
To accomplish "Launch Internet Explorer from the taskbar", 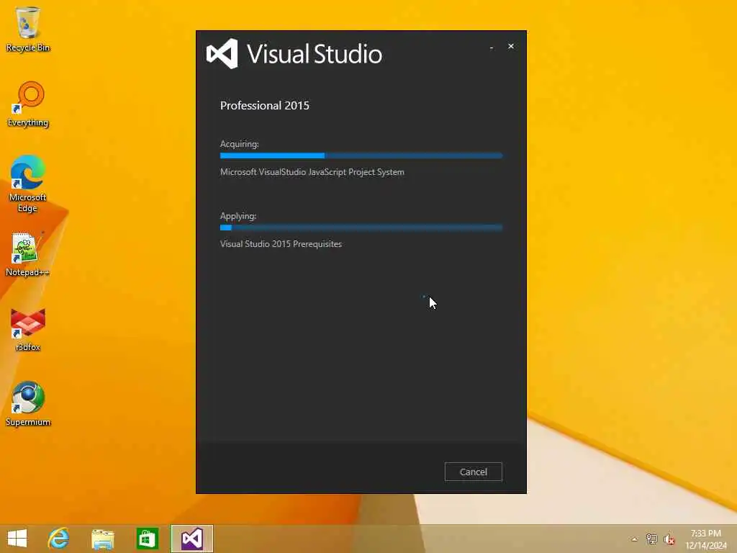I will [59, 539].
